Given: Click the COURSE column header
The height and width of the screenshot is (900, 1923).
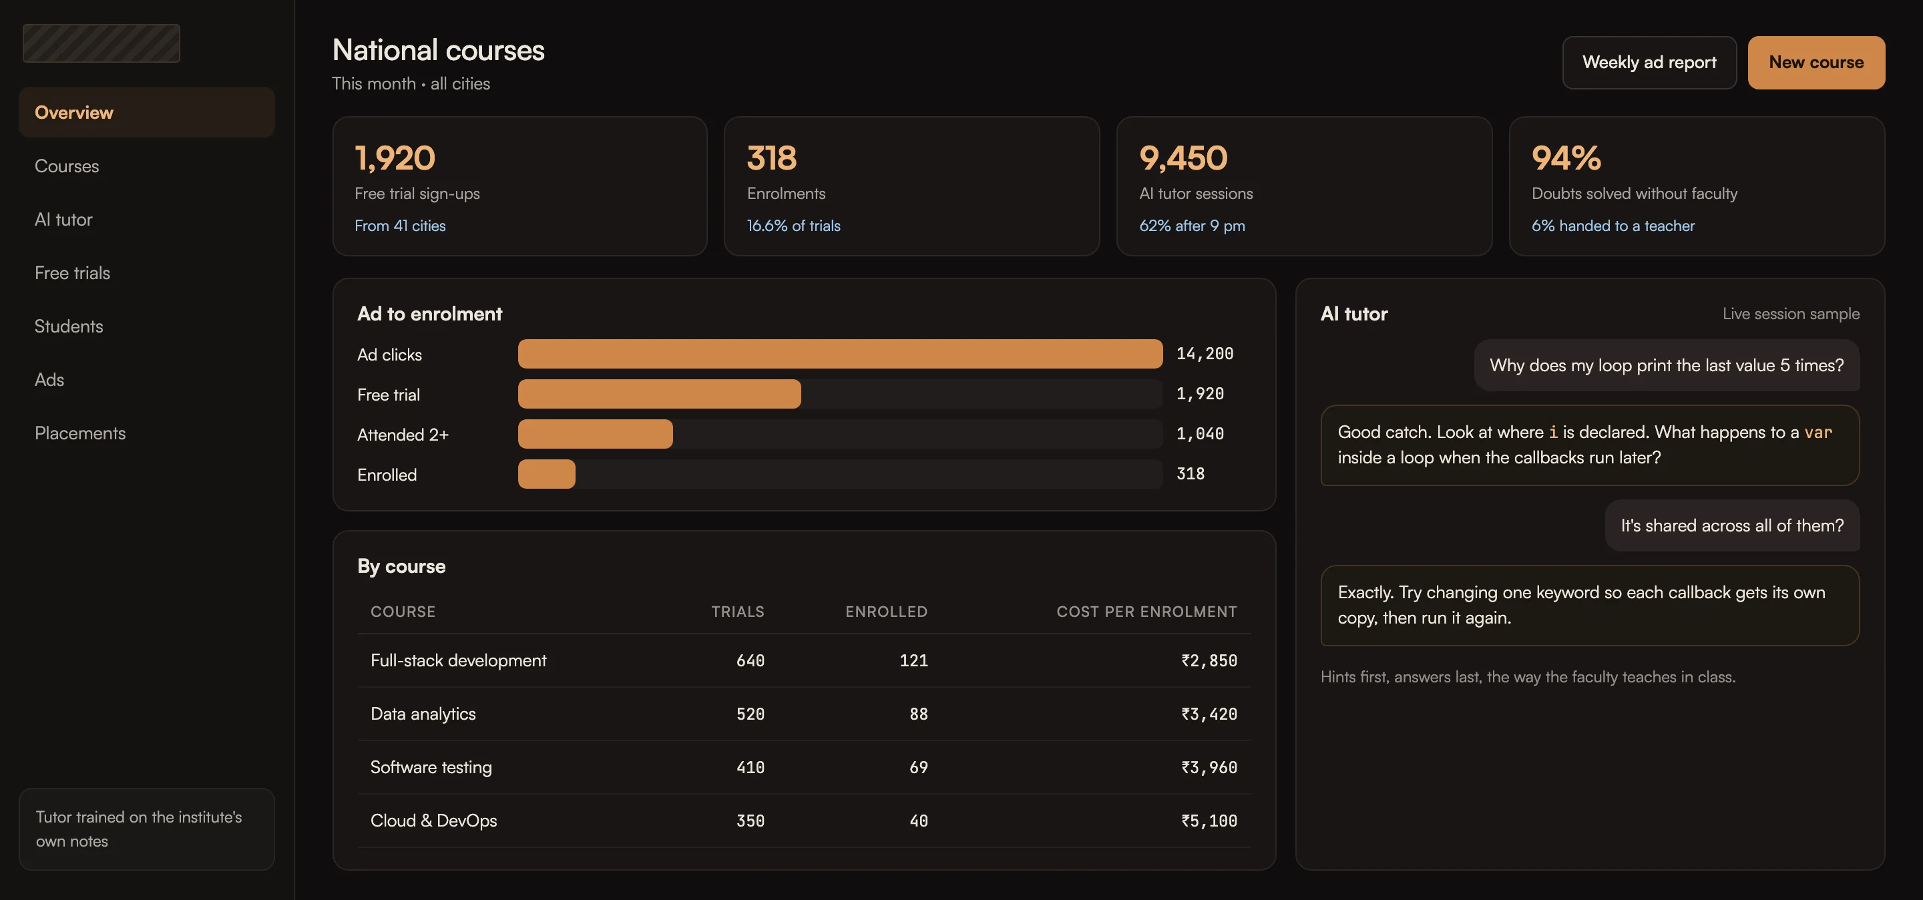Looking at the screenshot, I should (403, 611).
